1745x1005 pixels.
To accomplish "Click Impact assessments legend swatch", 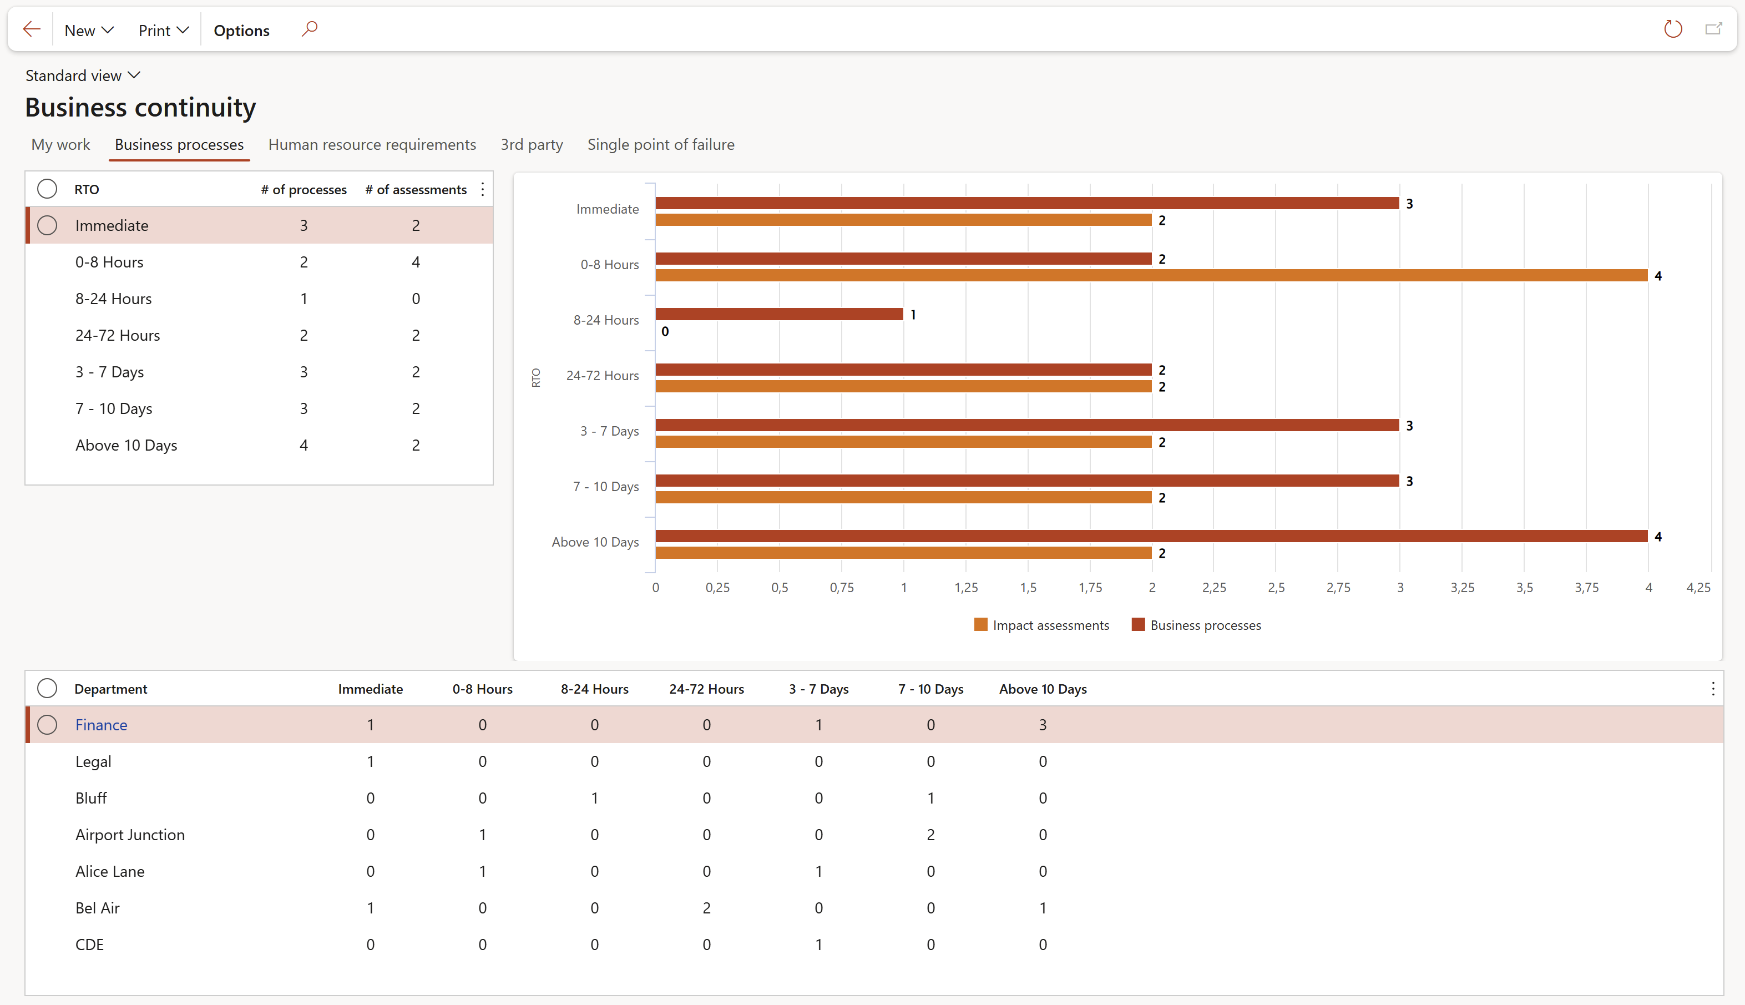I will 980,625.
